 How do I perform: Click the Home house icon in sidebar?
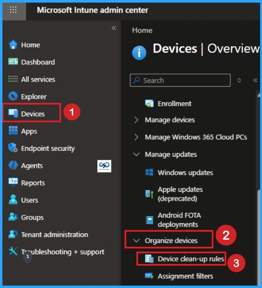pos(13,44)
